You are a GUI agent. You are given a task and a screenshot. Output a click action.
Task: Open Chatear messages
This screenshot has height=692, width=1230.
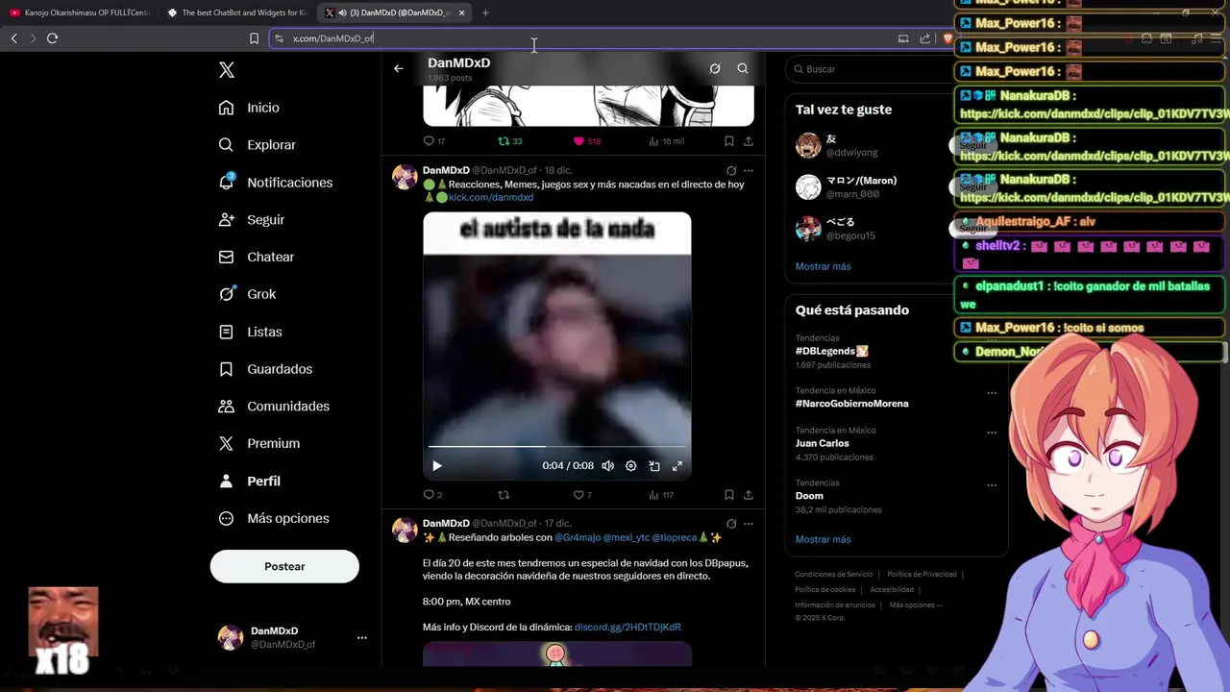coord(256,258)
